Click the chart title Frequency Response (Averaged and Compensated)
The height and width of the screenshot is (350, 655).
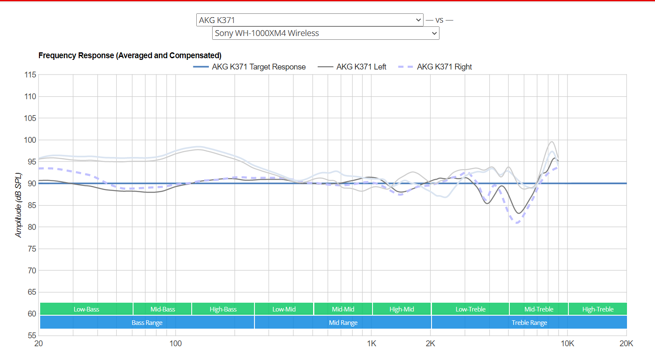click(x=130, y=55)
